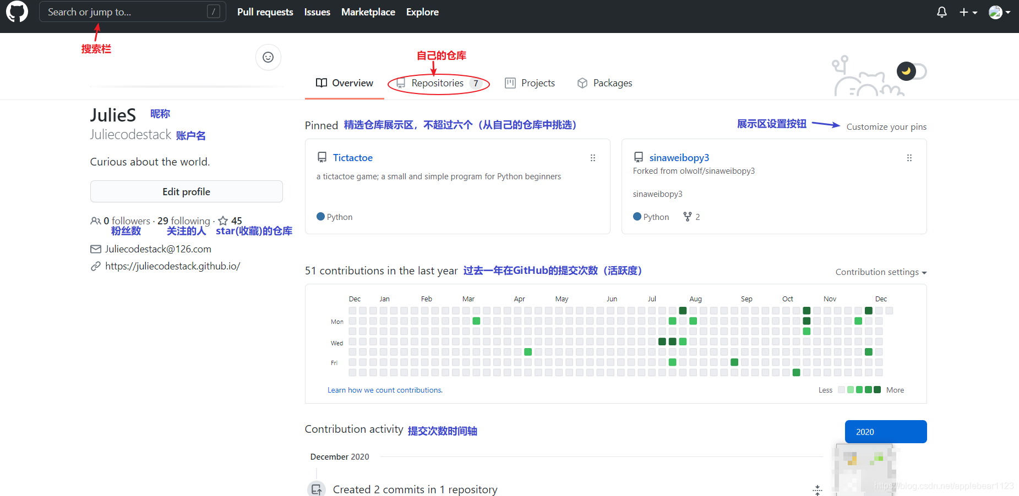Viewport: 1019px width, 496px height.
Task: Open Learn how we count contributions
Action: 385,390
